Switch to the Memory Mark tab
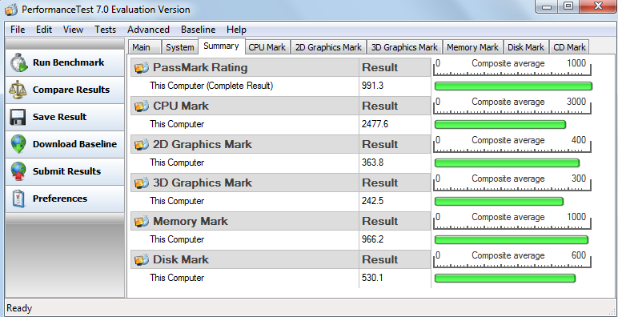Screen dimensions: 618x317 (x=472, y=47)
